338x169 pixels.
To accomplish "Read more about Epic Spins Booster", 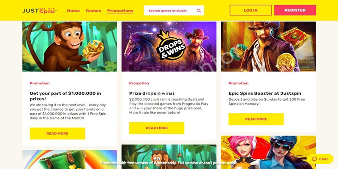I will pyautogui.click(x=256, y=119).
